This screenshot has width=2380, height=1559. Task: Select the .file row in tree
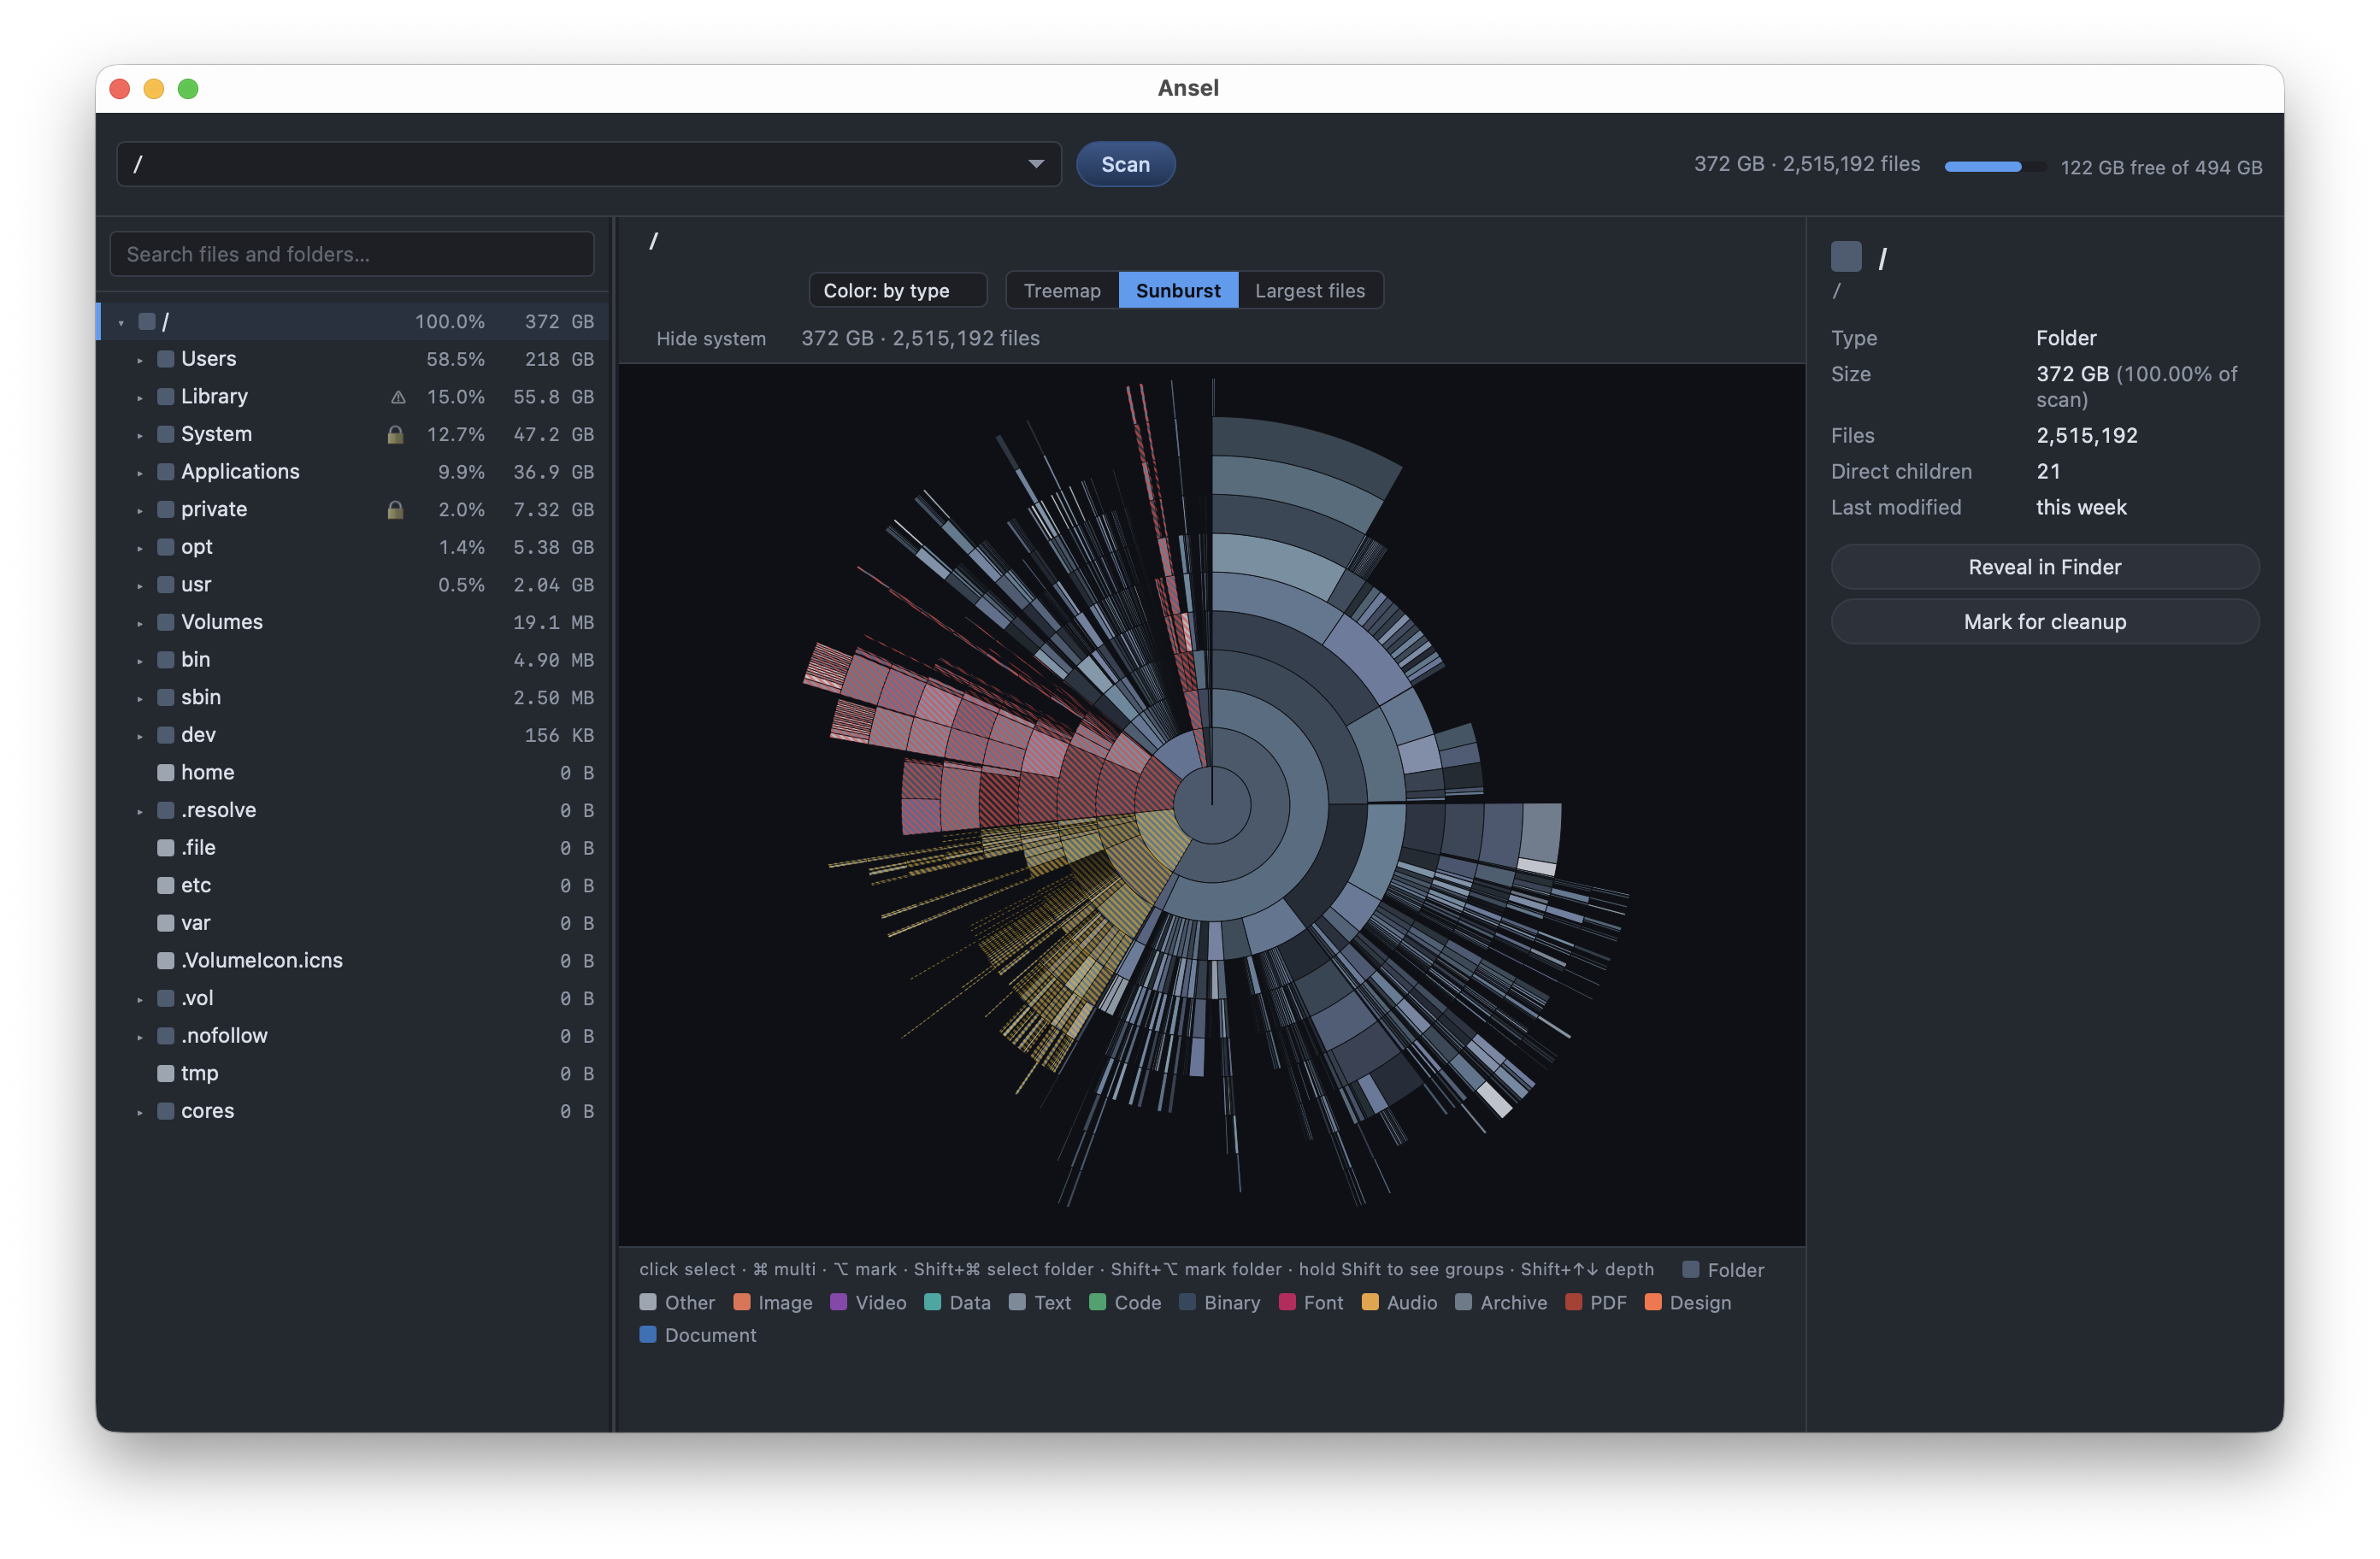click(x=353, y=848)
